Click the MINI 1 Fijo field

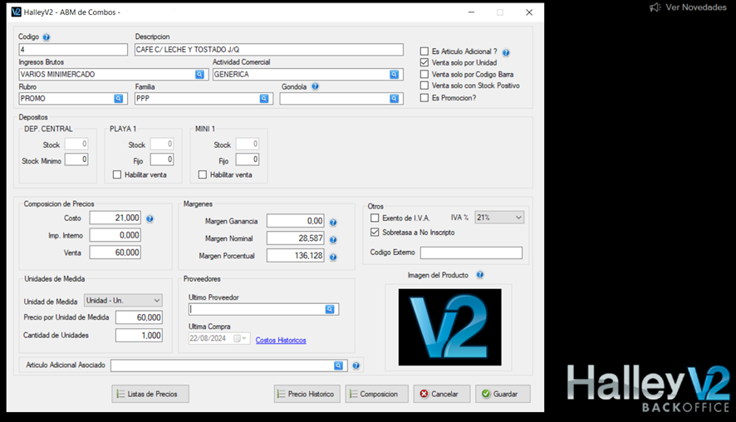point(248,159)
